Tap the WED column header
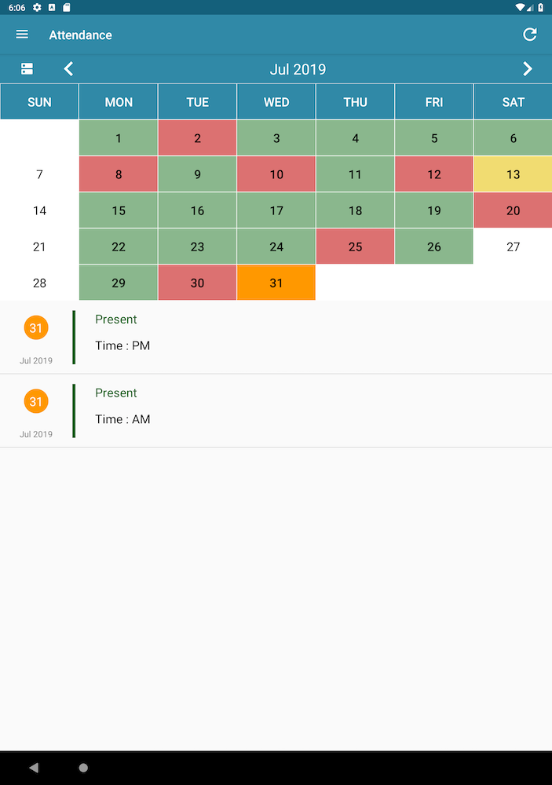Viewport: 552px width, 785px height. (276, 102)
